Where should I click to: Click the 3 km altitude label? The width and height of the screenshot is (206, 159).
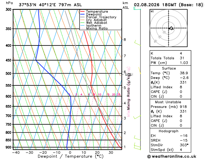tap(125, 118)
